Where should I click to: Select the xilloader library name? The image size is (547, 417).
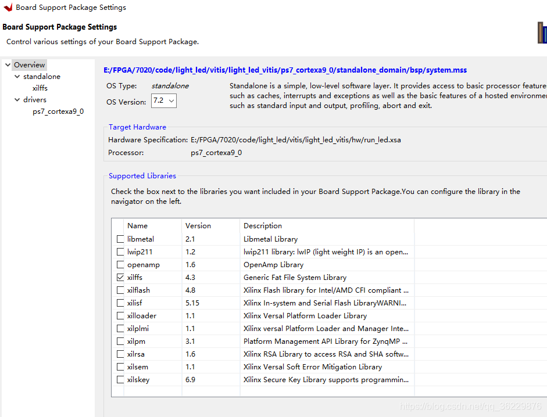(x=142, y=316)
